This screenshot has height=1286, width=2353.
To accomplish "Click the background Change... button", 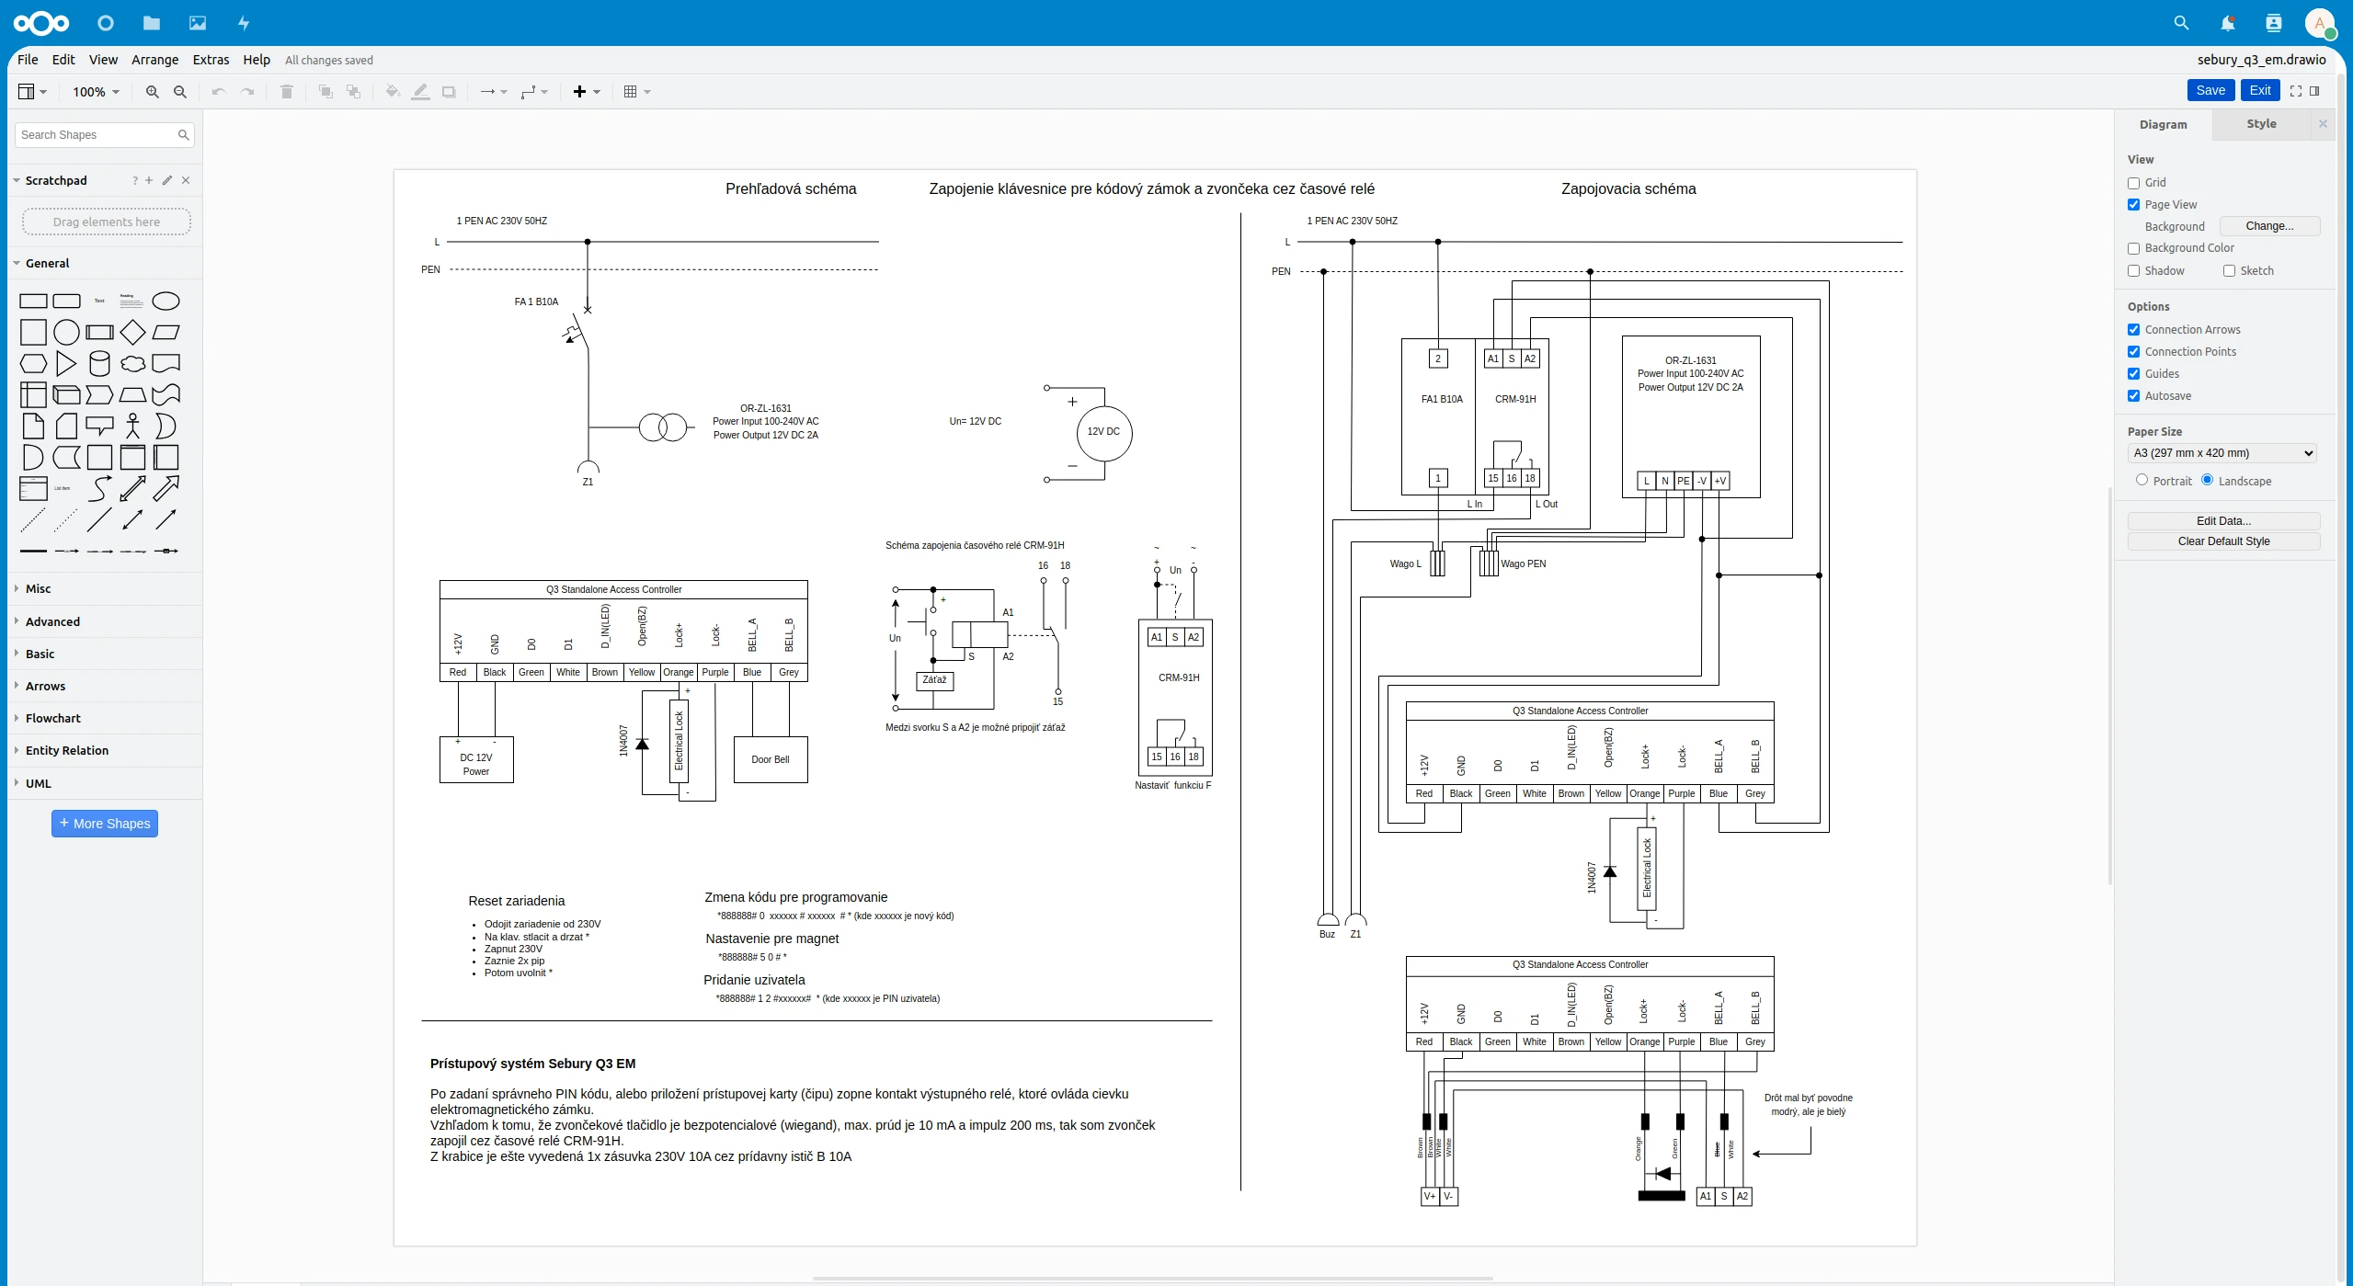I will (x=2269, y=226).
